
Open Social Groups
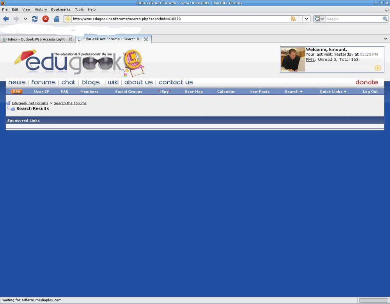pyautogui.click(x=129, y=92)
